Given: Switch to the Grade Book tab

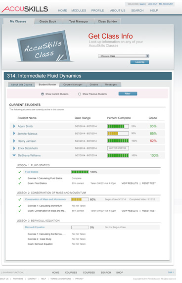Looking at the screenshot, I should pyautogui.click(x=48, y=21).
